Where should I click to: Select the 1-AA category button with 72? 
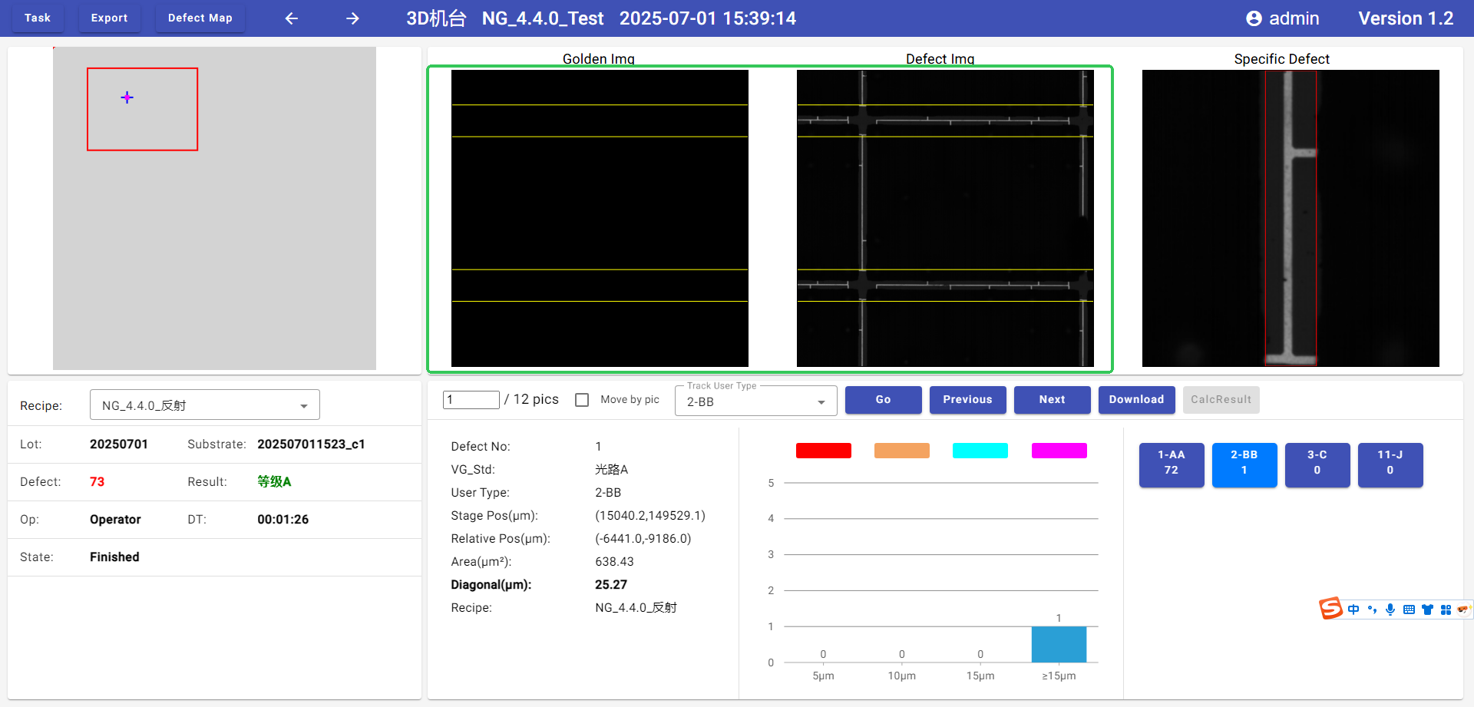[1172, 465]
